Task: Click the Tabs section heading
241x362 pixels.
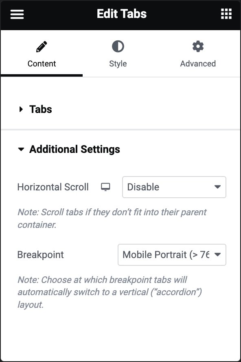Action: (41, 109)
